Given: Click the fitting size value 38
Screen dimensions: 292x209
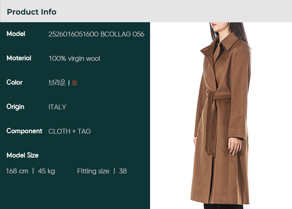Looking at the screenshot, I should pos(123,171).
